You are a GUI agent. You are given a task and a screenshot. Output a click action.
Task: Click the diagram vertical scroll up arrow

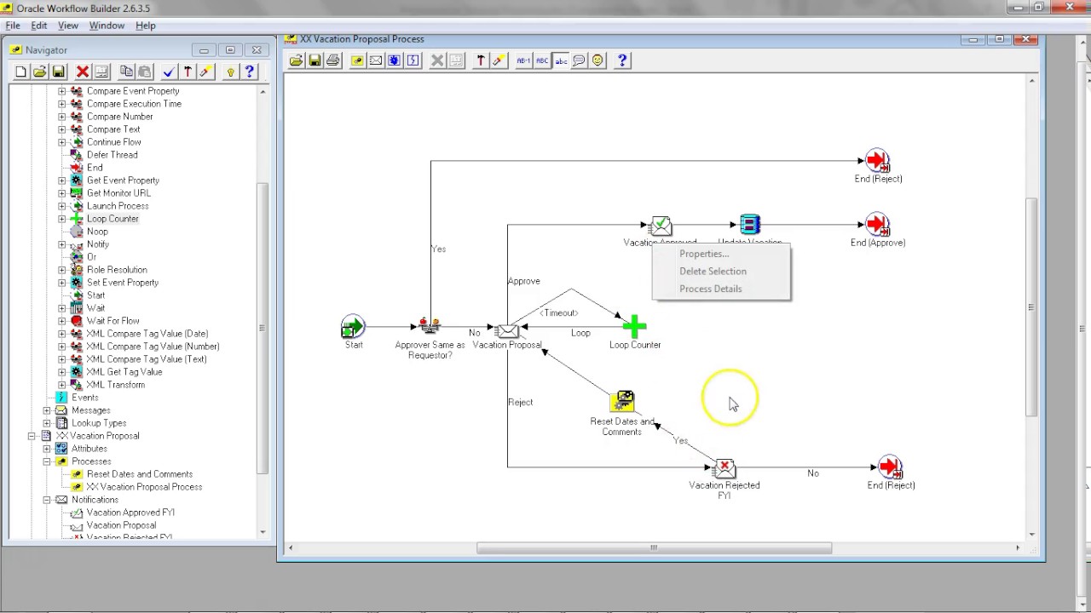point(1032,81)
